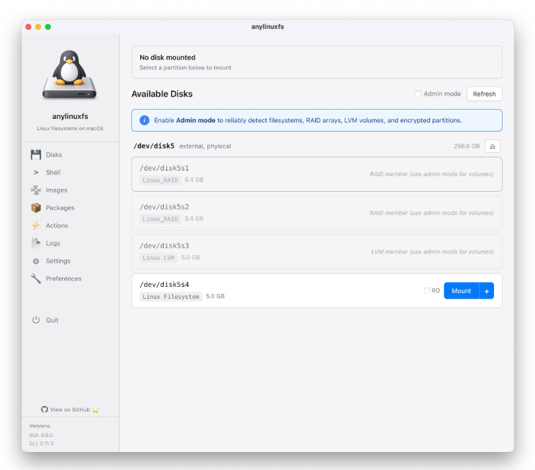Click the green zoom window button

(x=48, y=26)
